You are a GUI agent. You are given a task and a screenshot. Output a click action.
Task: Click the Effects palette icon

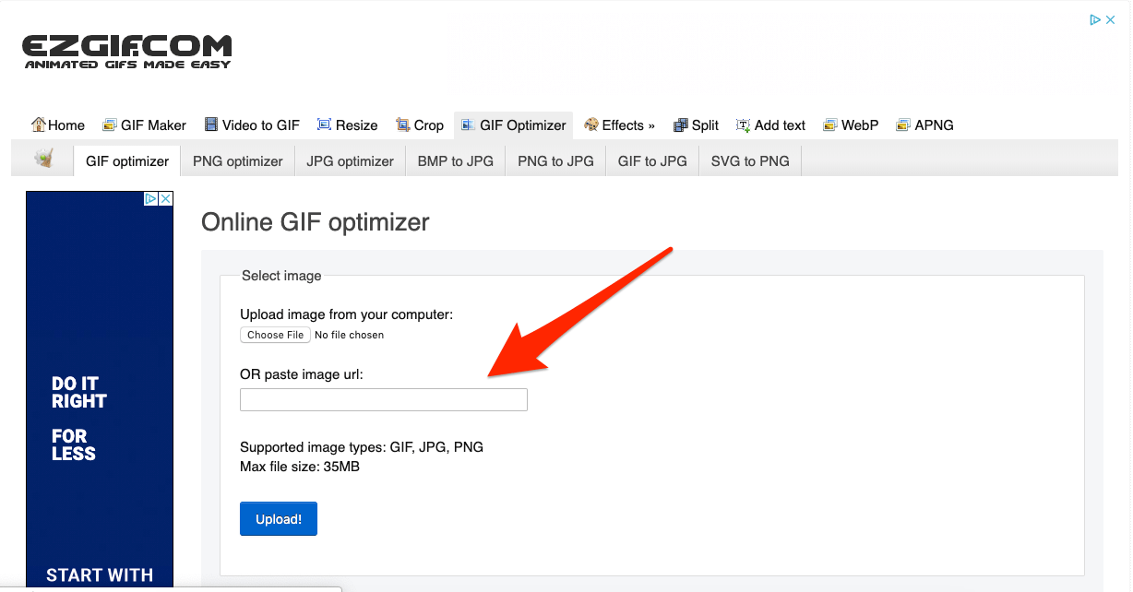pyautogui.click(x=591, y=125)
